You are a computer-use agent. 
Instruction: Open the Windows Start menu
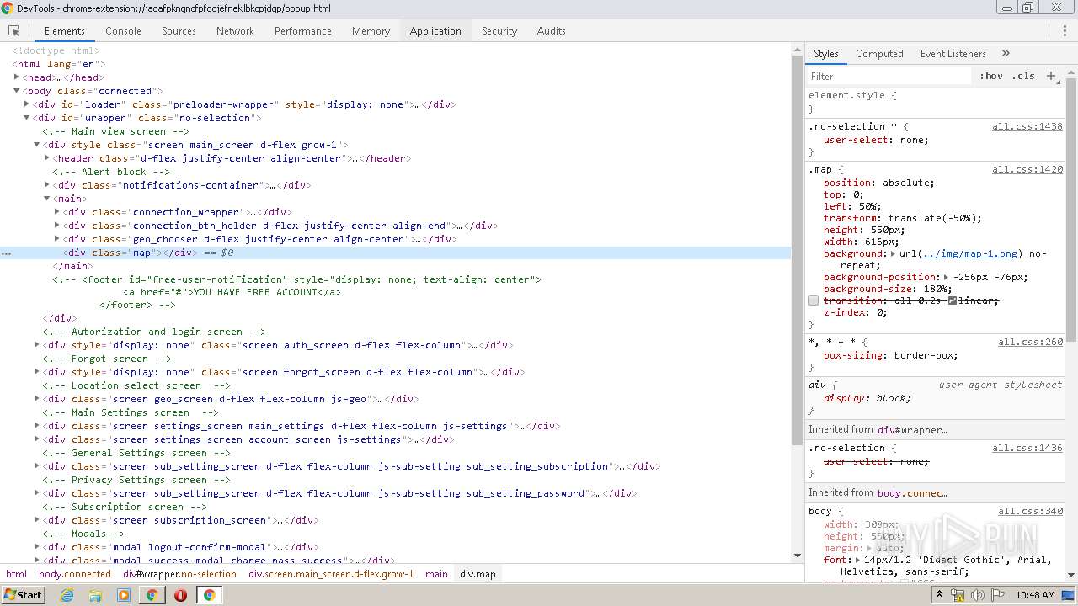23,595
